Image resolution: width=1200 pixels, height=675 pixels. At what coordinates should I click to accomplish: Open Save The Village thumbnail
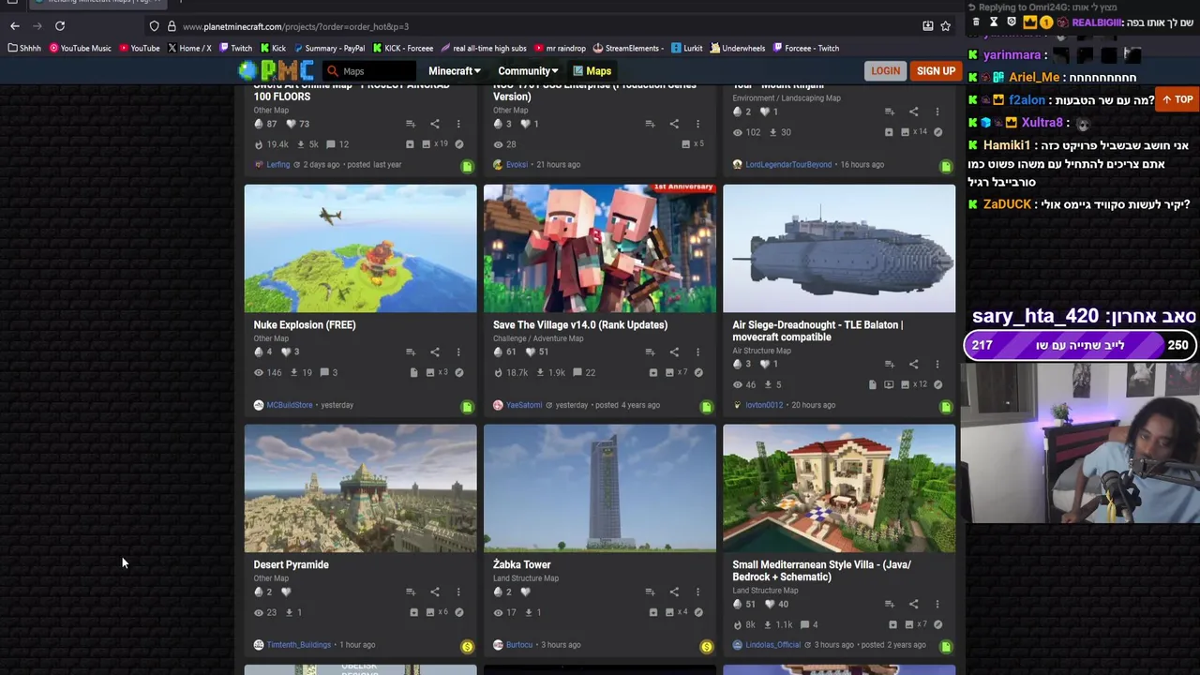coord(600,247)
